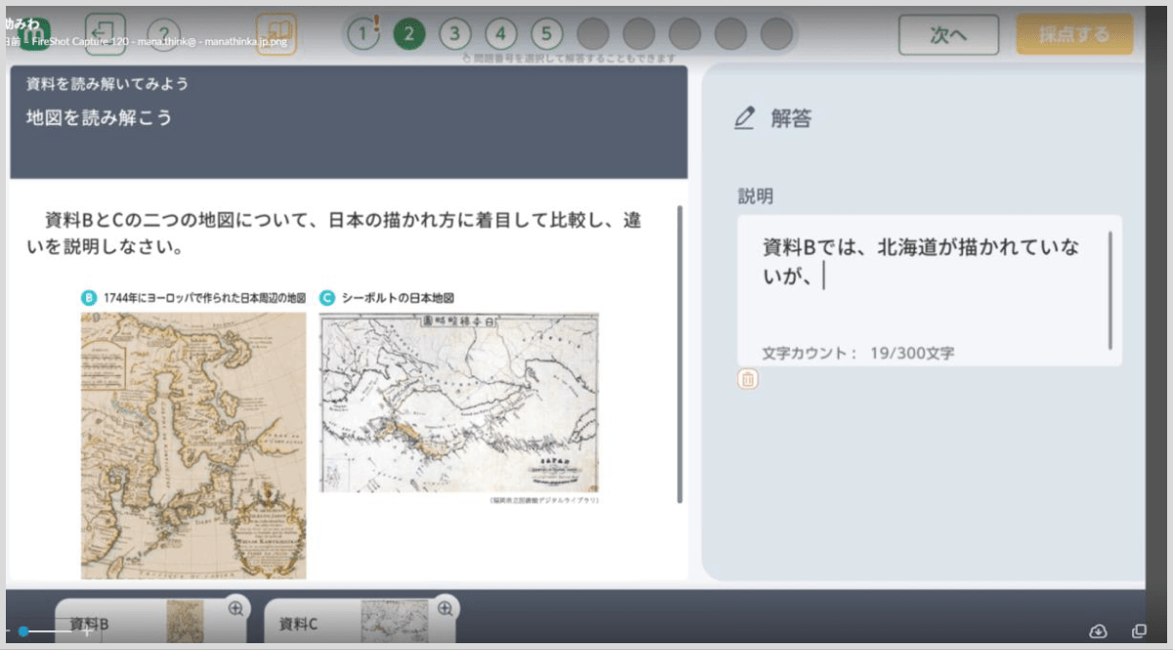Jump to question number 4

(500, 35)
